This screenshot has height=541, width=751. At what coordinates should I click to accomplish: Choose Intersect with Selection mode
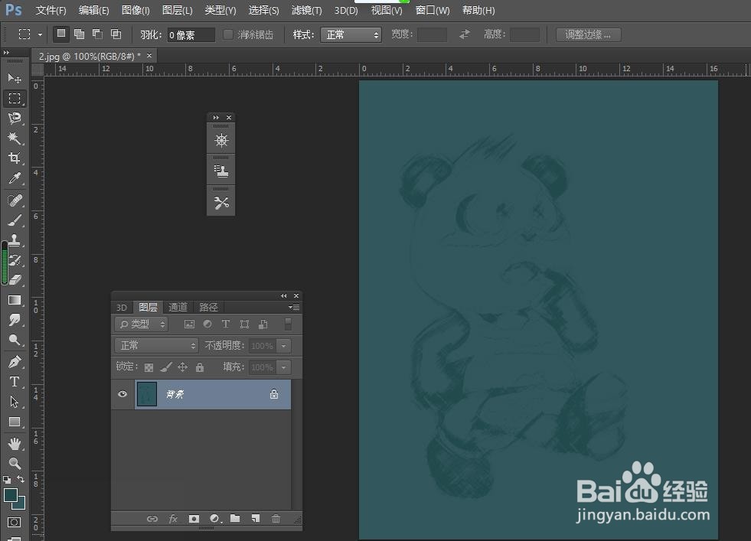click(x=116, y=34)
